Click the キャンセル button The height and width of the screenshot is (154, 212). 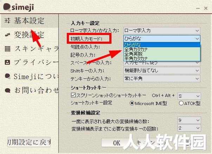[x=153, y=143]
